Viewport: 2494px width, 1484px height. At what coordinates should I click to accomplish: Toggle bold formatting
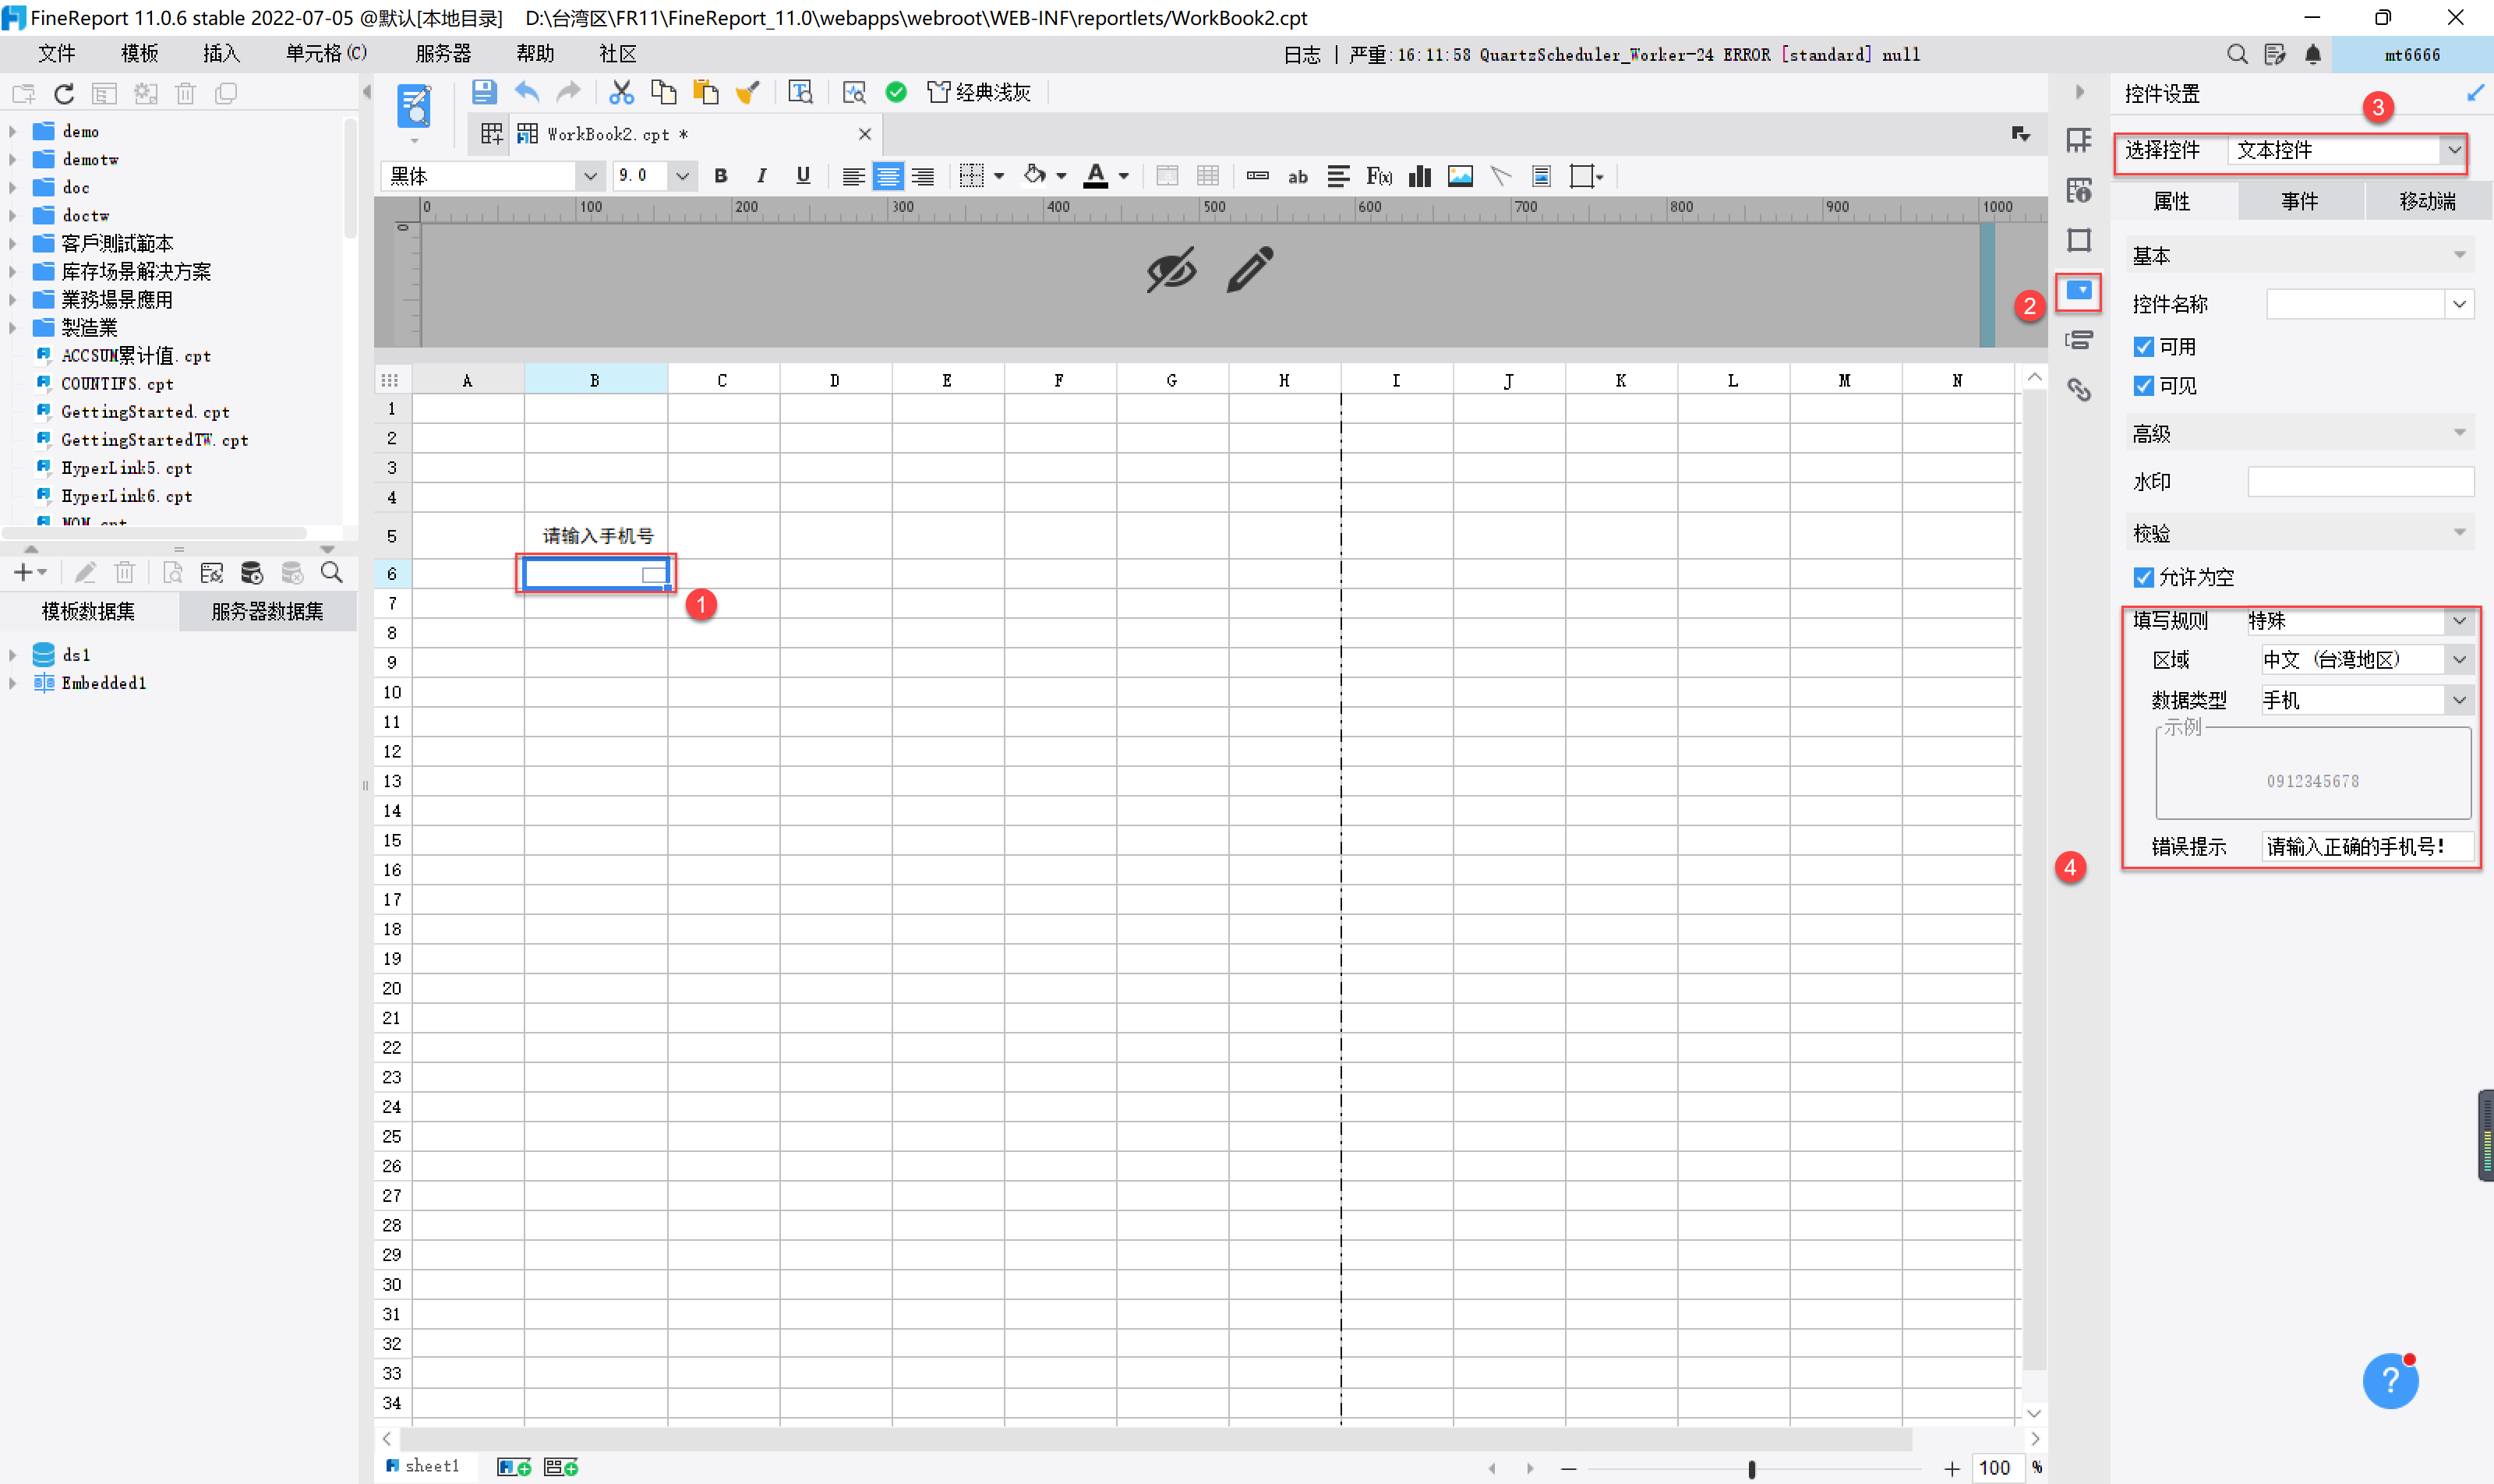pyautogui.click(x=720, y=176)
